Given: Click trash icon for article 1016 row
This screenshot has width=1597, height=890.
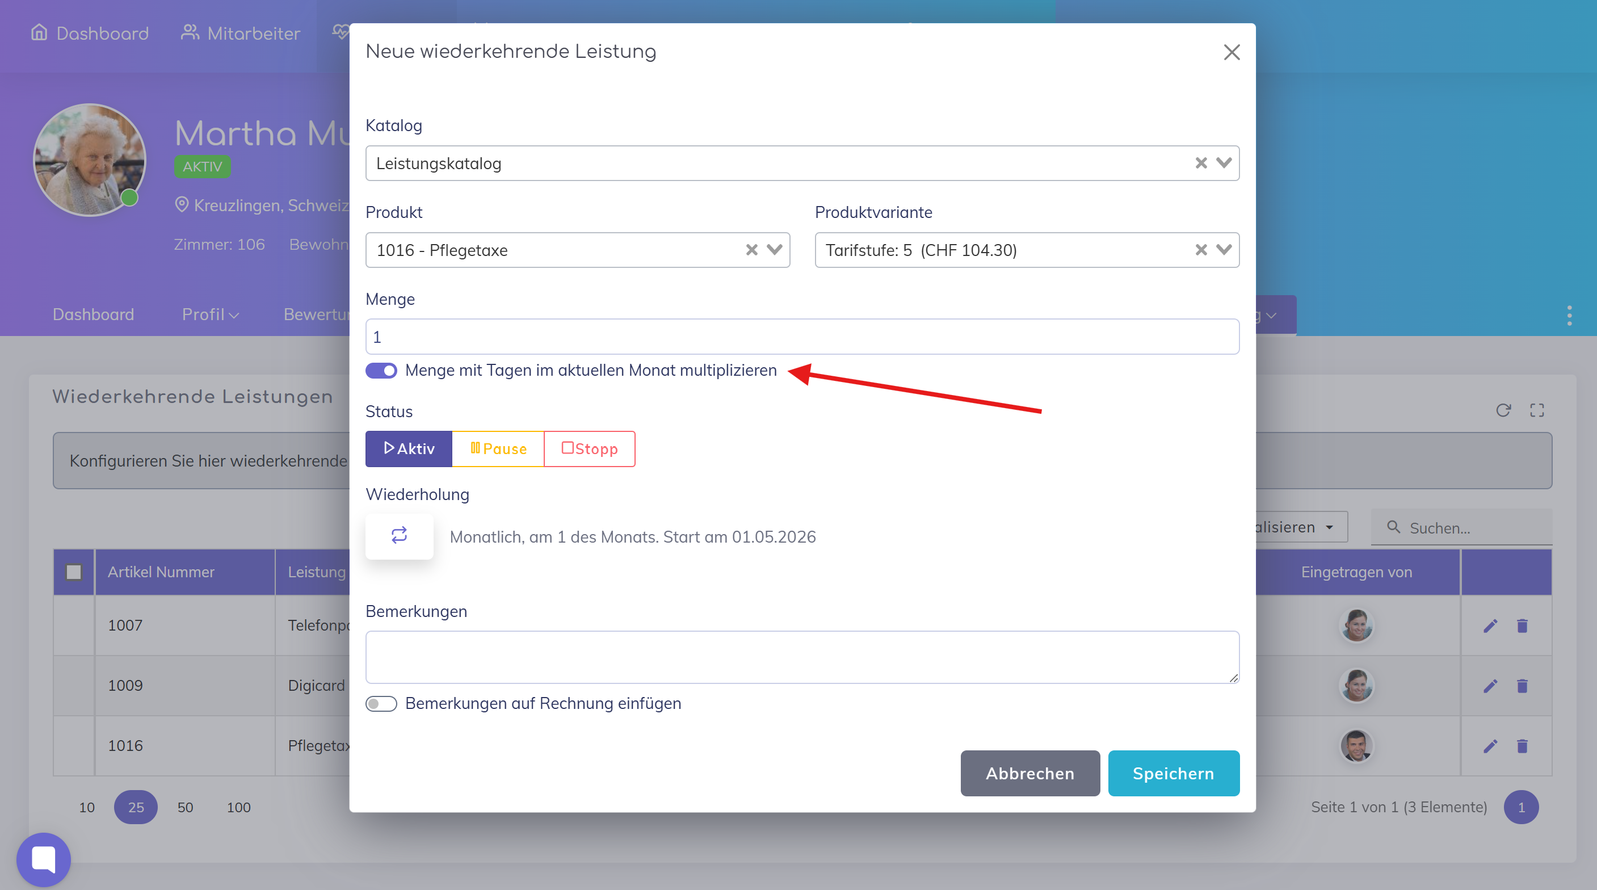Looking at the screenshot, I should [1522, 745].
